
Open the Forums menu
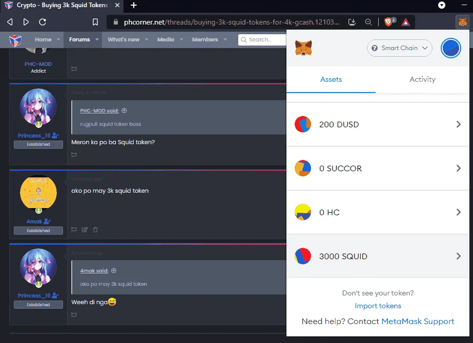[x=79, y=39]
